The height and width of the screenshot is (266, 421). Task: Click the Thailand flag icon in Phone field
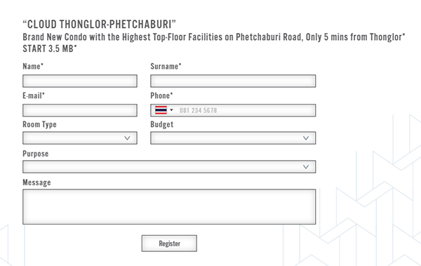(161, 110)
